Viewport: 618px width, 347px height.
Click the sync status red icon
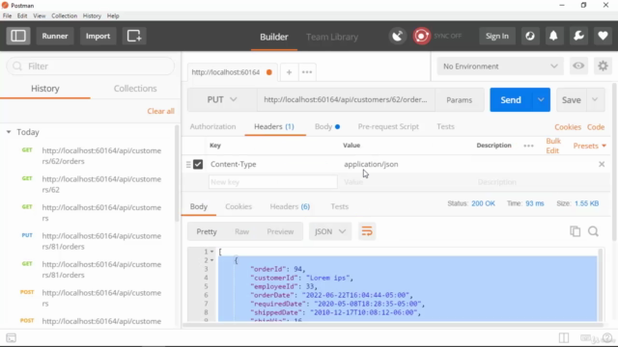point(421,37)
